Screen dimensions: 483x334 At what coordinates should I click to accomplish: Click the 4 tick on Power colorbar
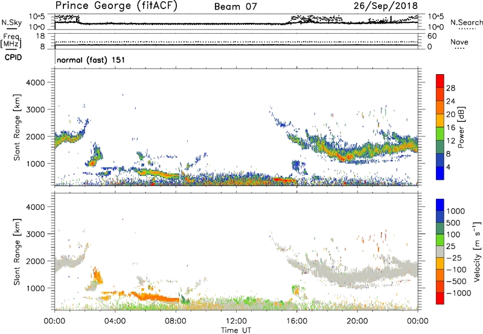coord(449,167)
